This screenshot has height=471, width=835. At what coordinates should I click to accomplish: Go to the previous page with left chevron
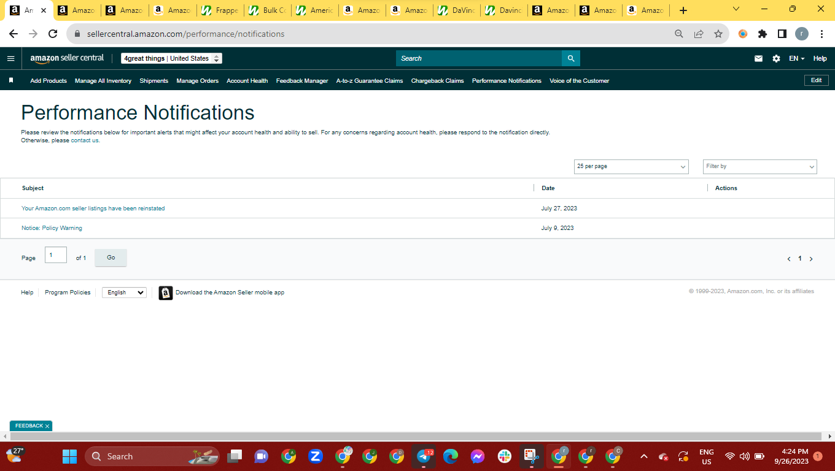click(x=789, y=259)
